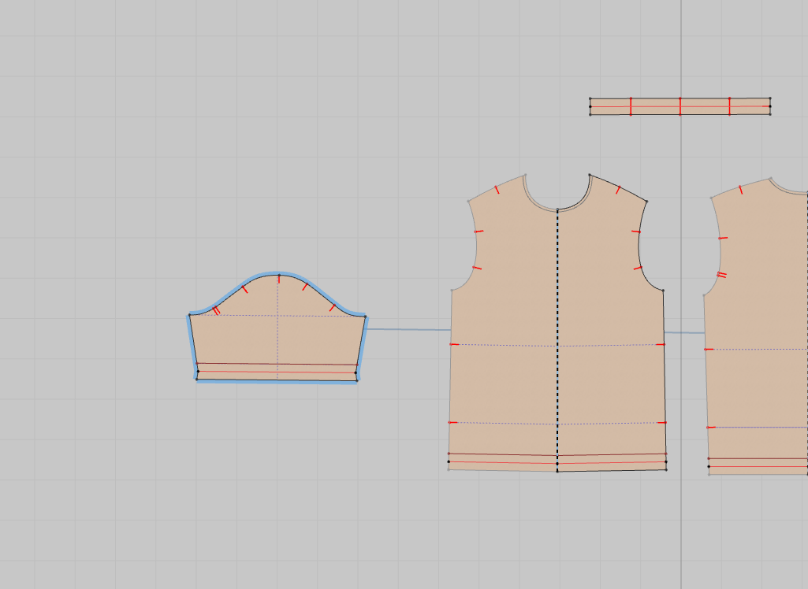Select the double notch on sleeve cap
Screen dimensions: 808x589
216,310
